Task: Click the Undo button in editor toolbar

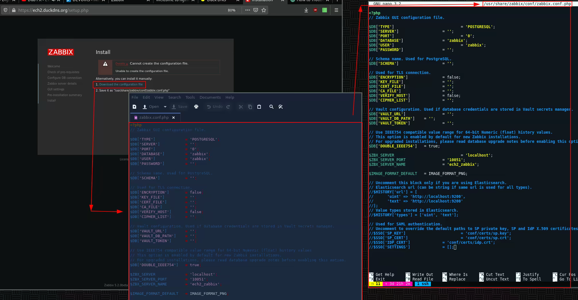Action: click(x=215, y=107)
